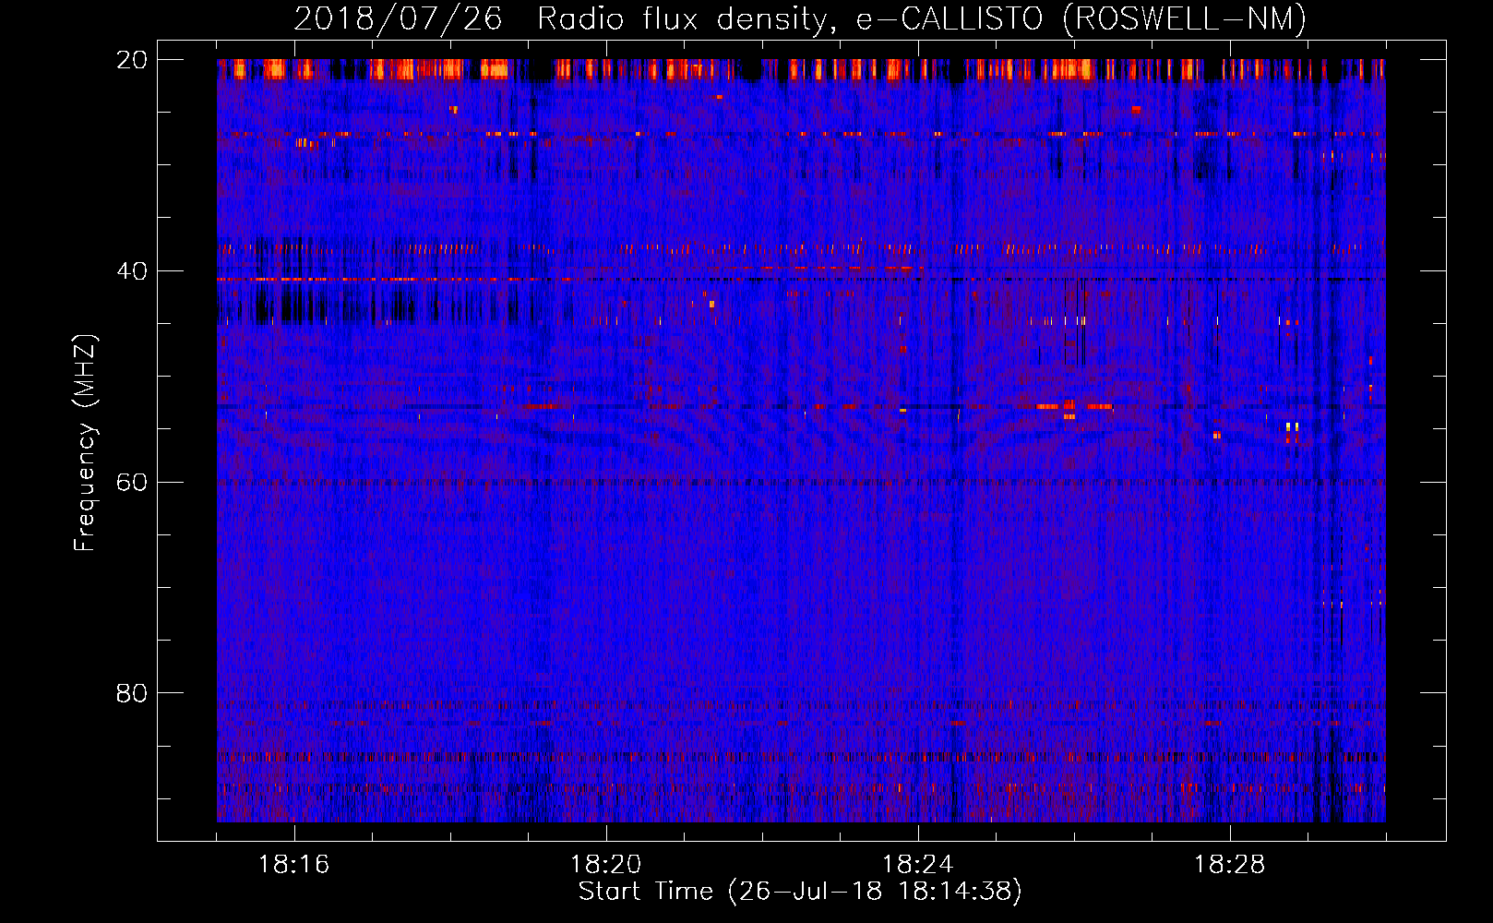Click the '20' frequency tick label
This screenshot has width=1493, height=923.
click(132, 60)
